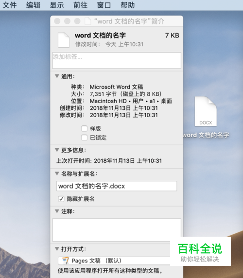Click the 修改时间 value in 通用 section
The image size is (243, 278).
[x=124, y=115]
